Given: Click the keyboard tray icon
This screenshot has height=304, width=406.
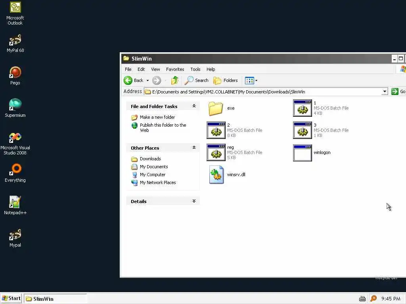Looking at the screenshot, I should [362, 299].
